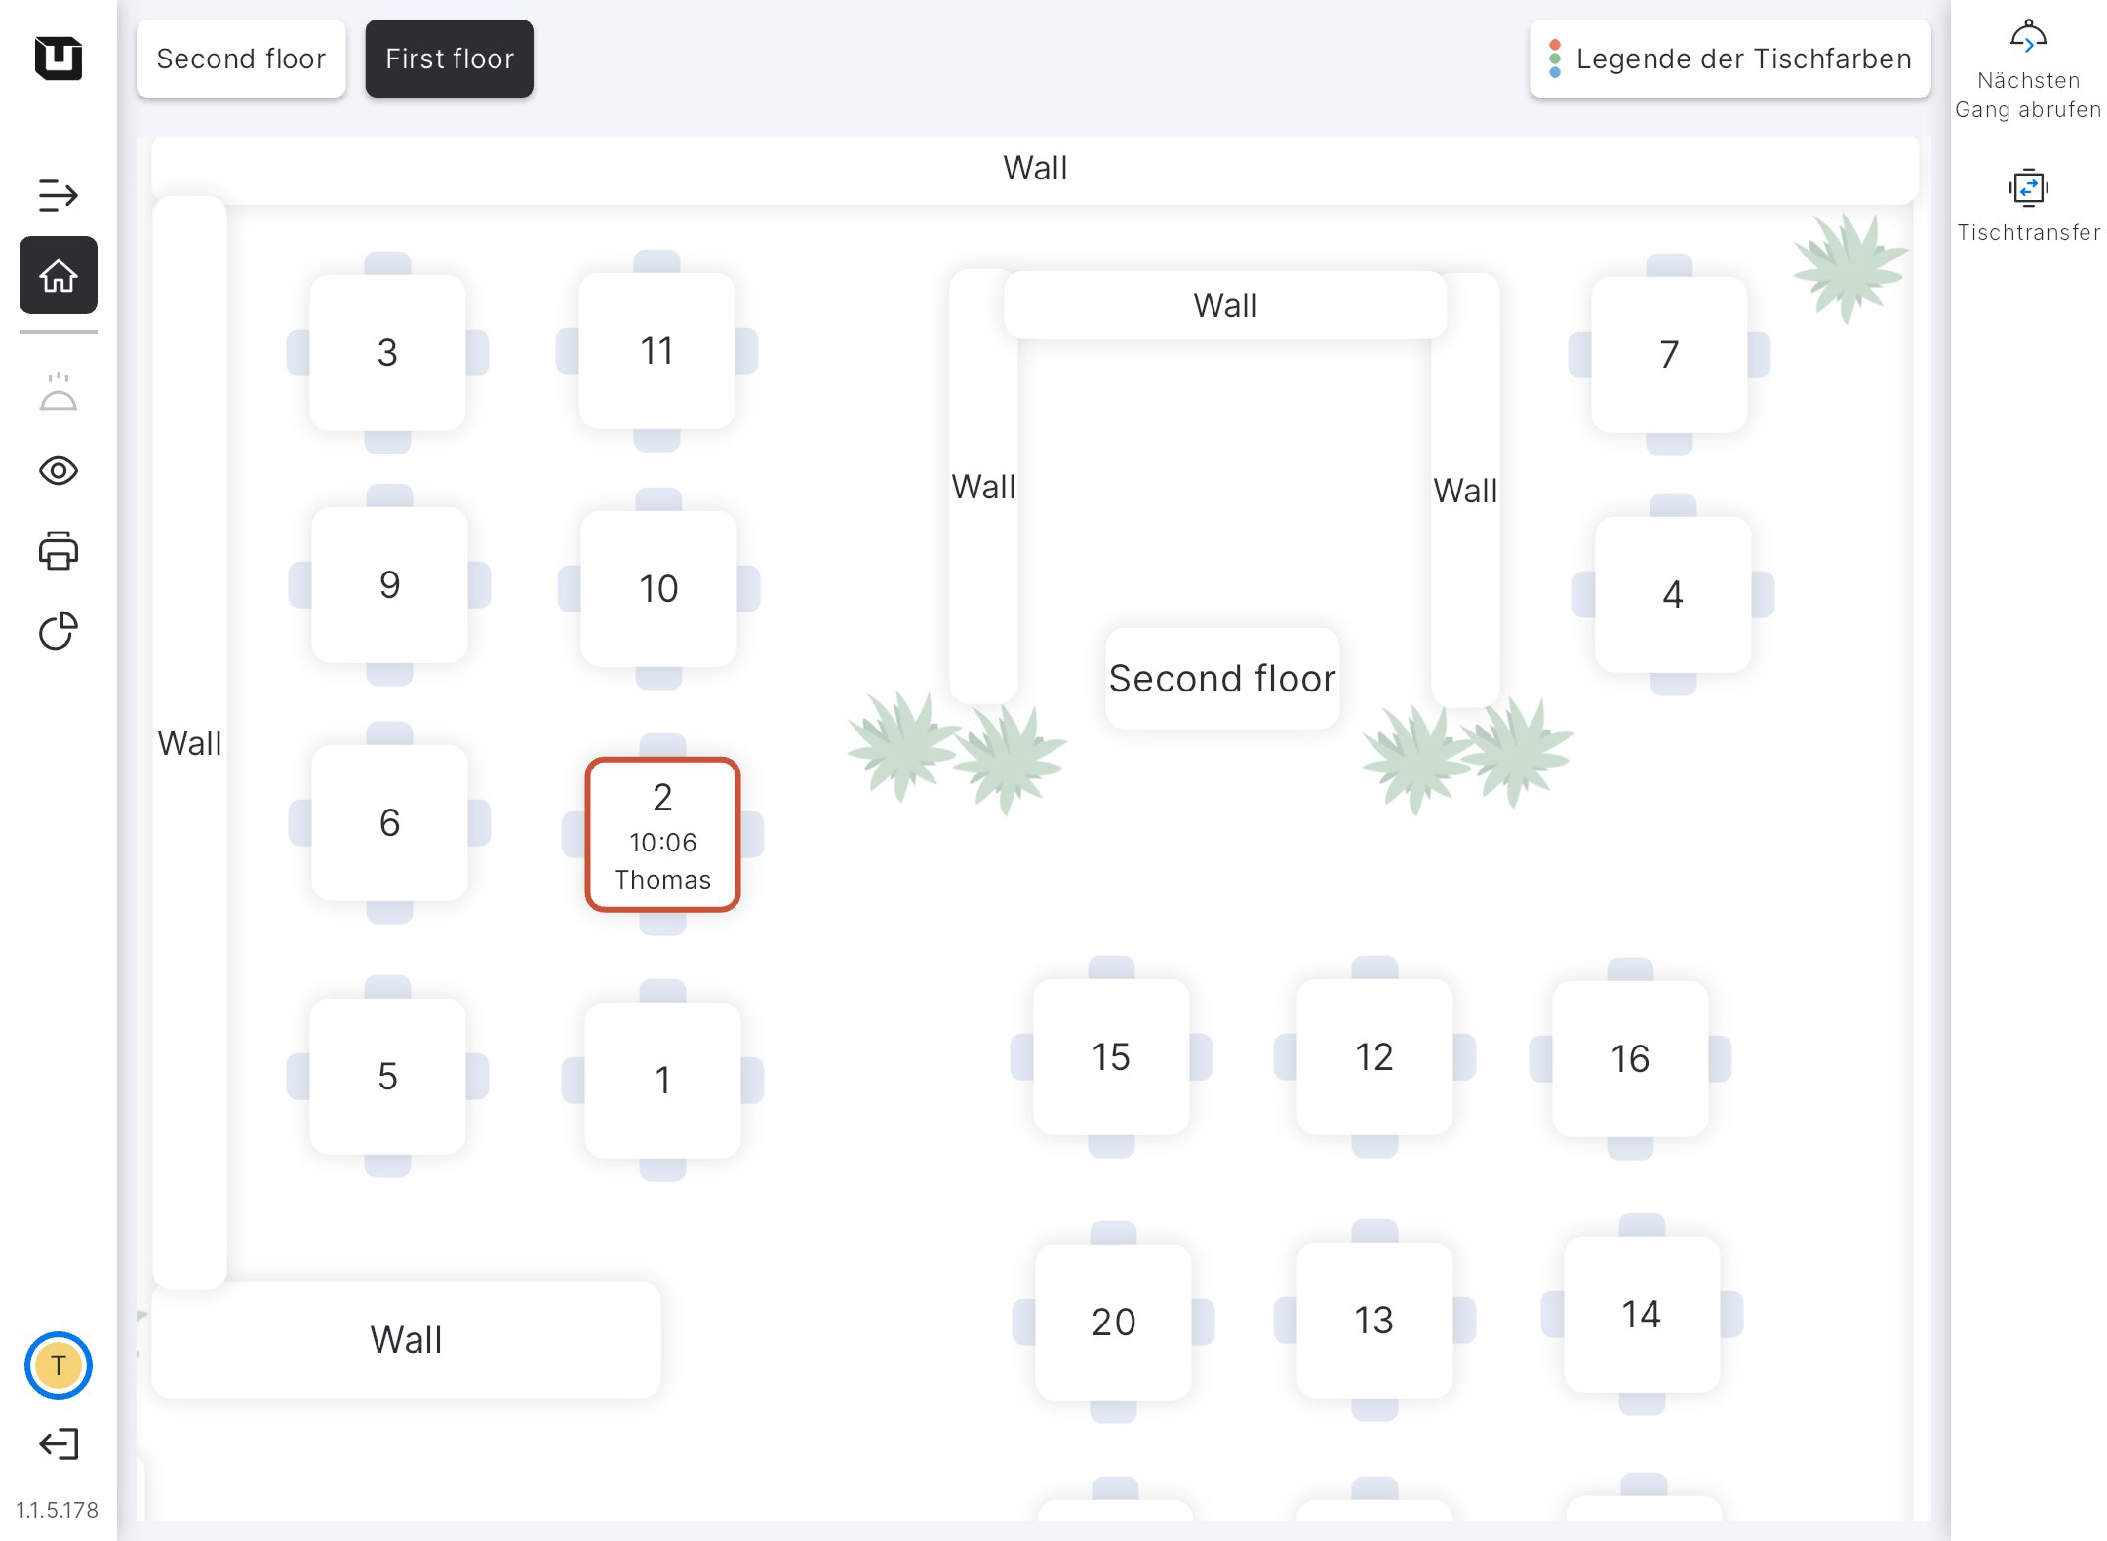Screen dimensions: 2107x1541
Task: Select table 11 on the floor plan
Action: coord(656,351)
